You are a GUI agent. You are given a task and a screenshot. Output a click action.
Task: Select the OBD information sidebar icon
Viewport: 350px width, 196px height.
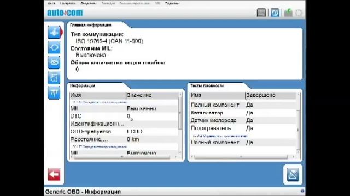54,33
